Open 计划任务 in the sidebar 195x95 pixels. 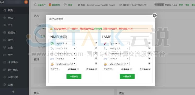14,62
